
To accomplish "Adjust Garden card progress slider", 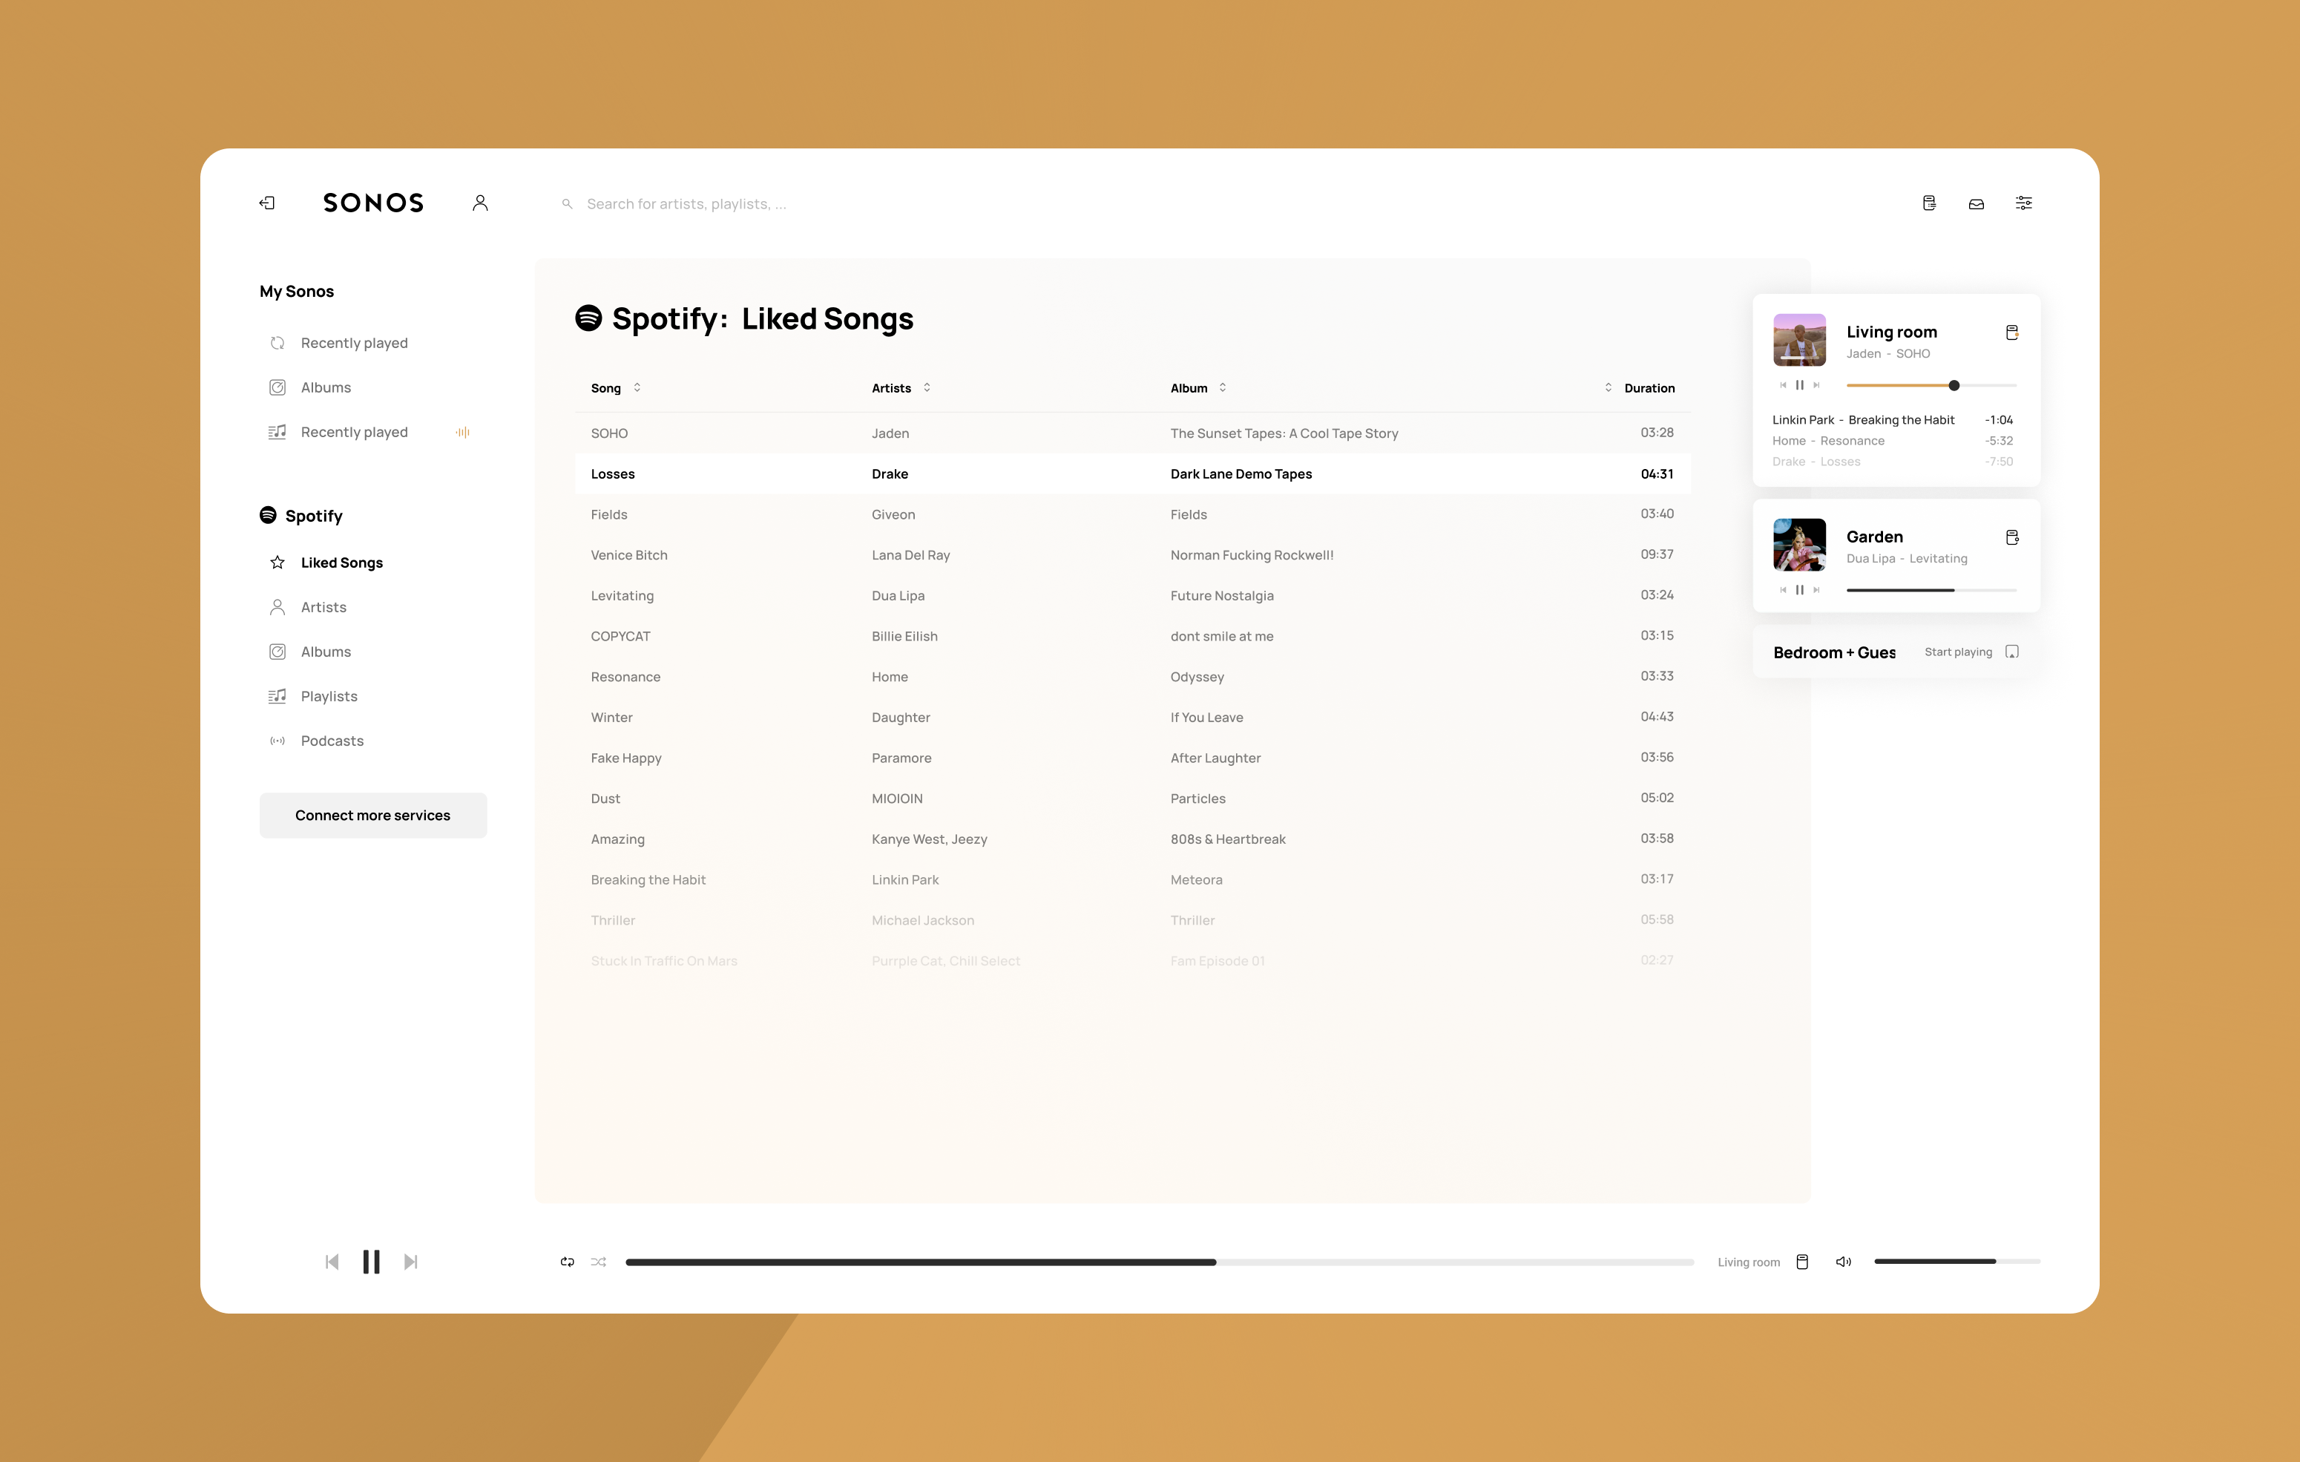I will point(1931,589).
